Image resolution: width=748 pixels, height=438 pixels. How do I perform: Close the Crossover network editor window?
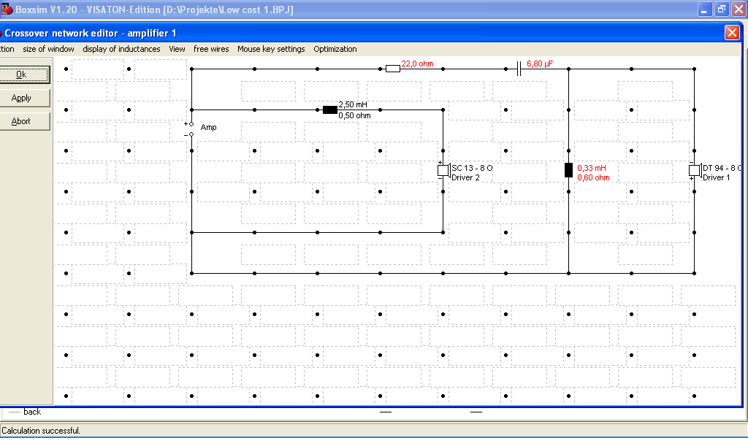tap(732, 32)
